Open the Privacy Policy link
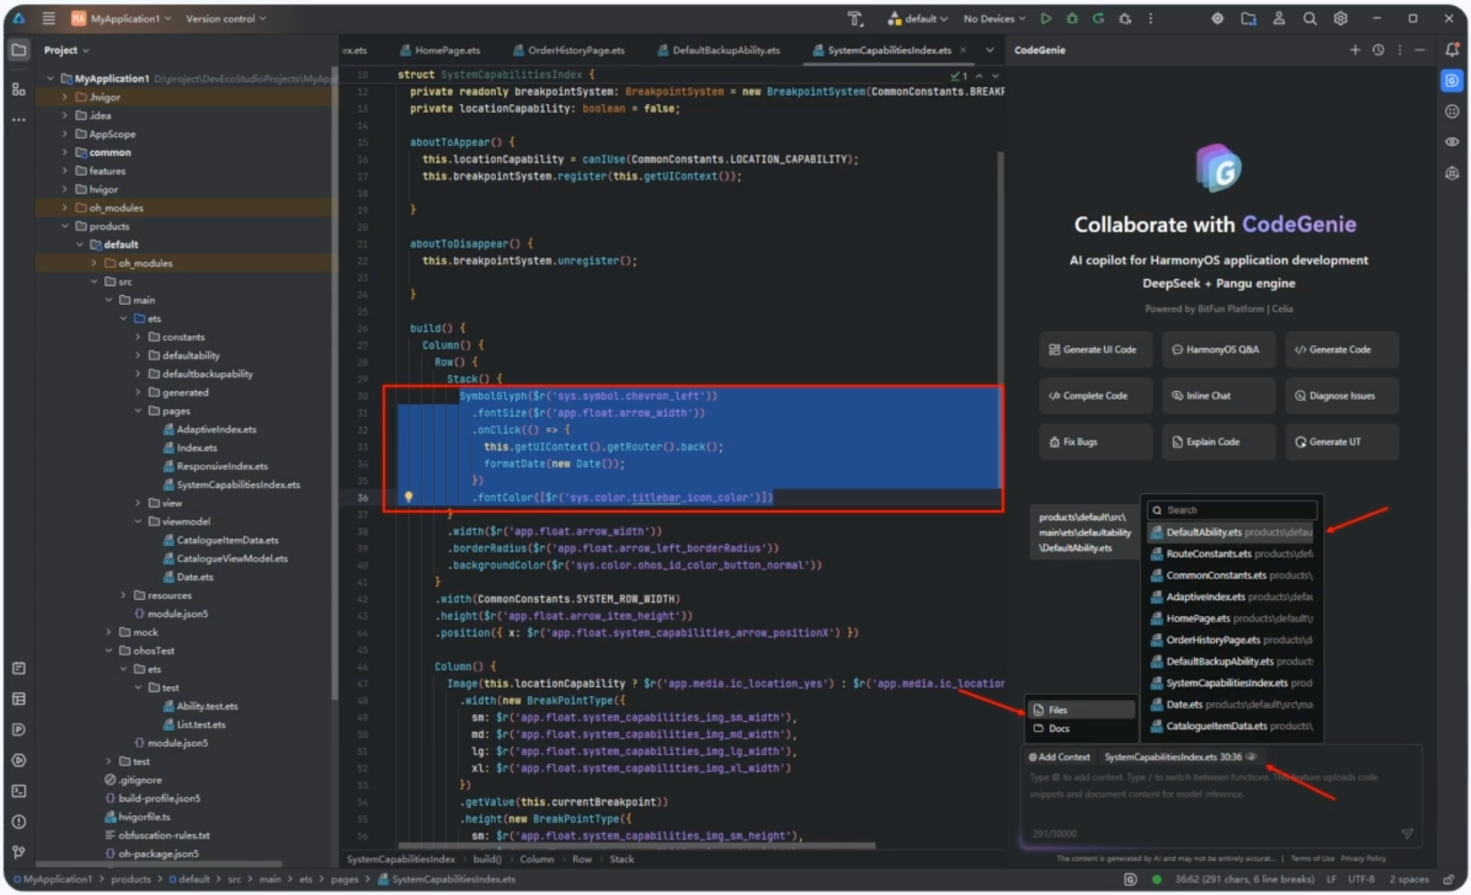The image size is (1471, 895). (x=1363, y=858)
